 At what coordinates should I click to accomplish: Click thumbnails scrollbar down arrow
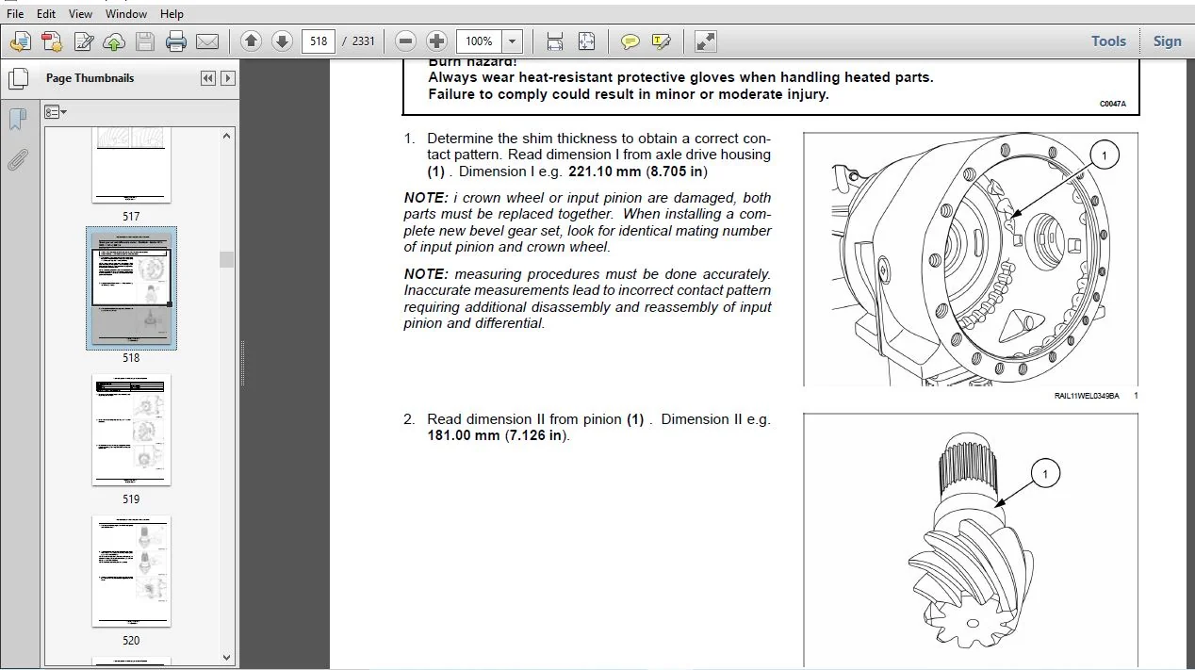227,658
